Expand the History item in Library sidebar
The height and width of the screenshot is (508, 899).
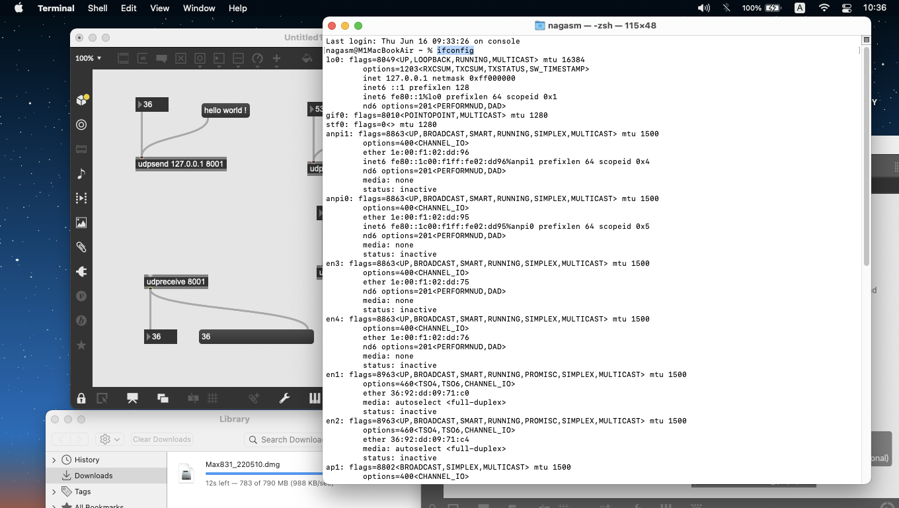tap(54, 460)
